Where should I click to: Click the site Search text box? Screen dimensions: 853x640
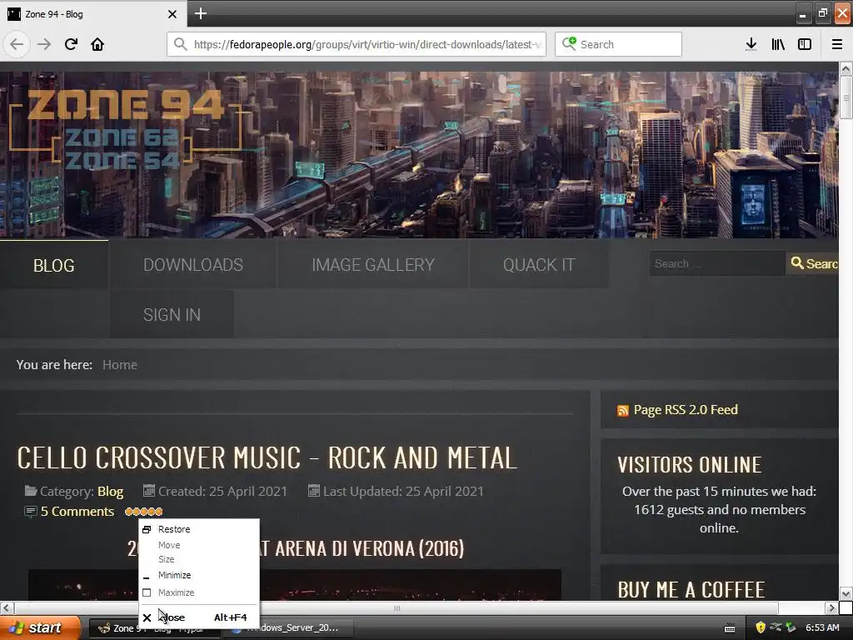point(716,263)
